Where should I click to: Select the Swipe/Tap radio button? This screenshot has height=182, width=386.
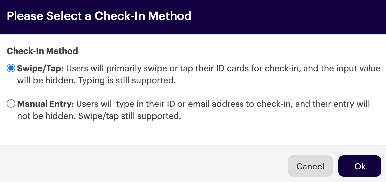point(11,68)
